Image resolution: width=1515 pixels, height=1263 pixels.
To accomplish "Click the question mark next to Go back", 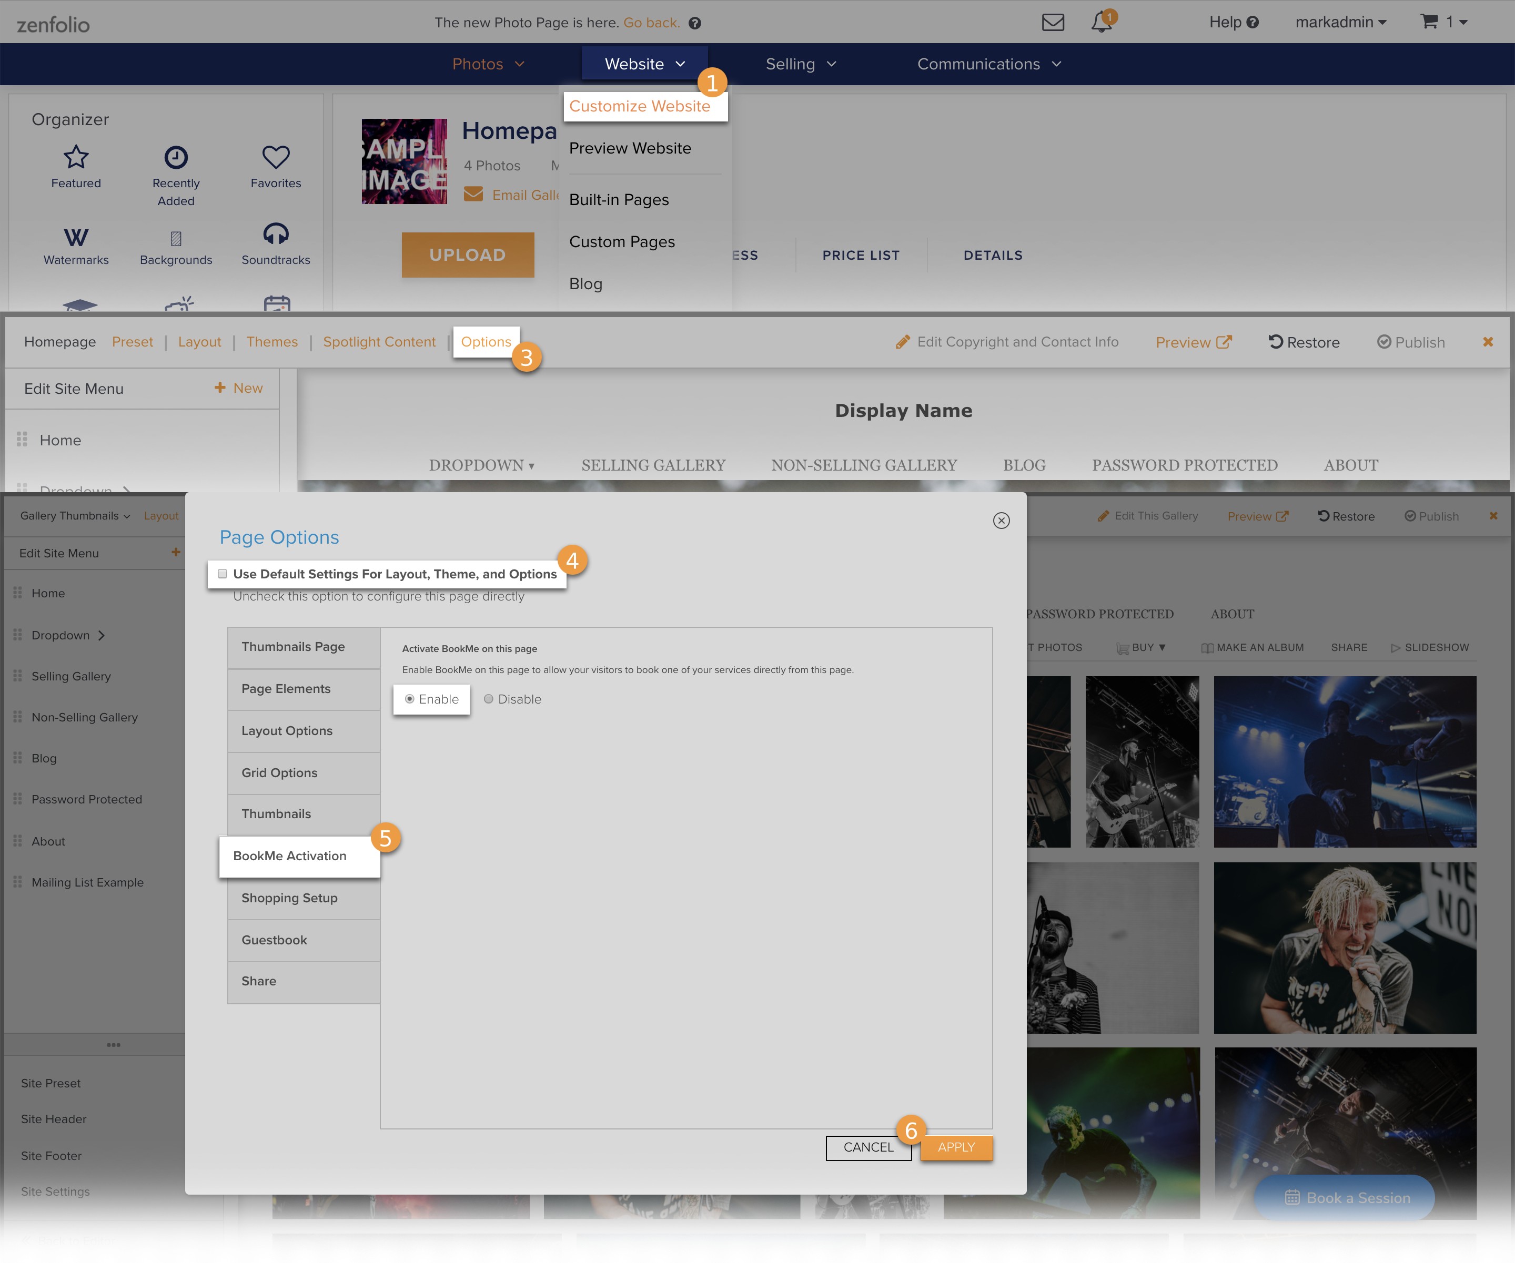I will pyautogui.click(x=695, y=23).
